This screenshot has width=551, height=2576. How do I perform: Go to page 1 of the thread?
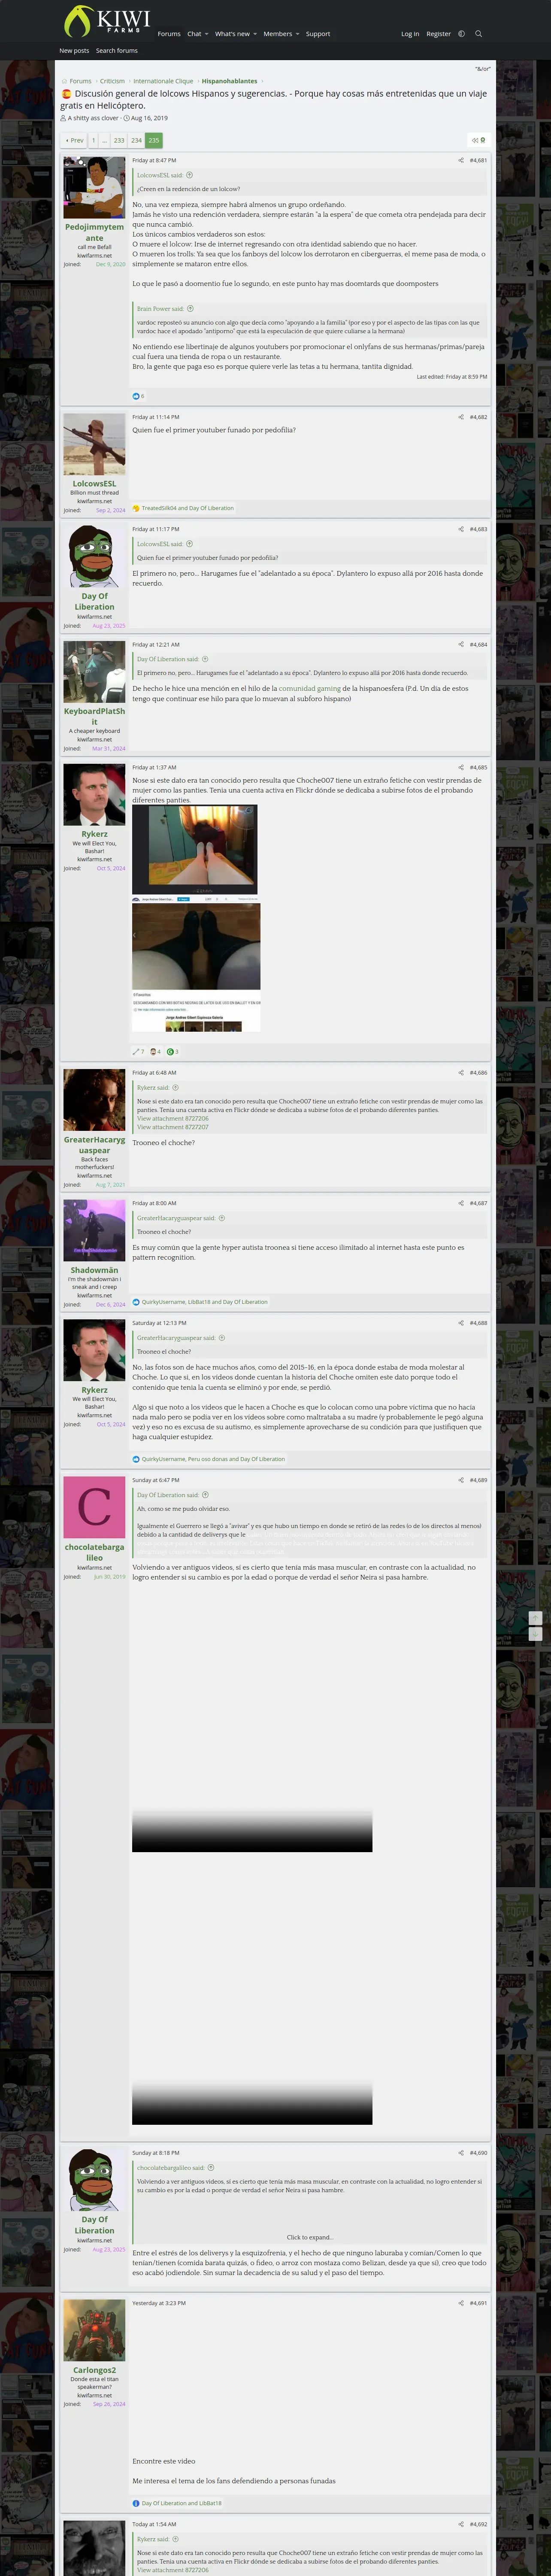(x=93, y=141)
